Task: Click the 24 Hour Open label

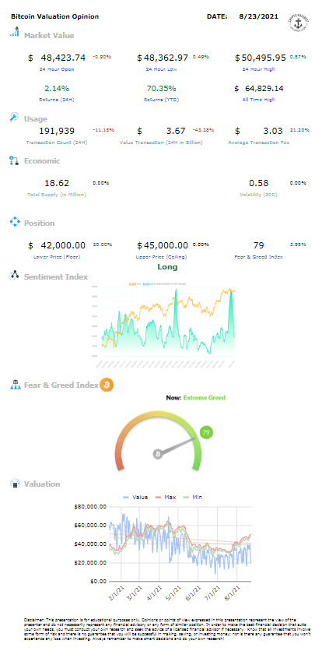Action: [x=57, y=69]
